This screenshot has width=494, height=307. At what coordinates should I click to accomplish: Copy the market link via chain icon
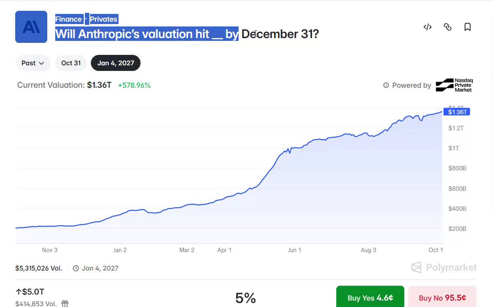coord(447,27)
